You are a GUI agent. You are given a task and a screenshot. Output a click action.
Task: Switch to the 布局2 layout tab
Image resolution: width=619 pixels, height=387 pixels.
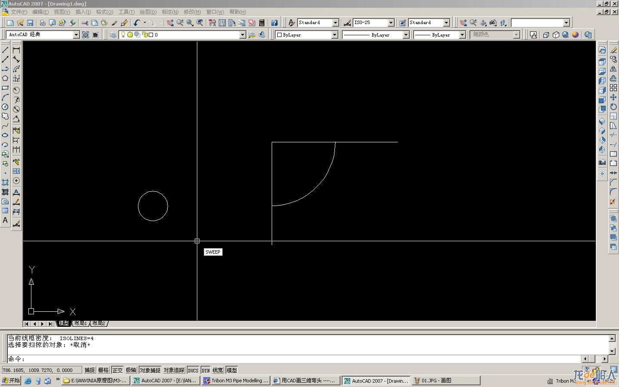pyautogui.click(x=98, y=323)
